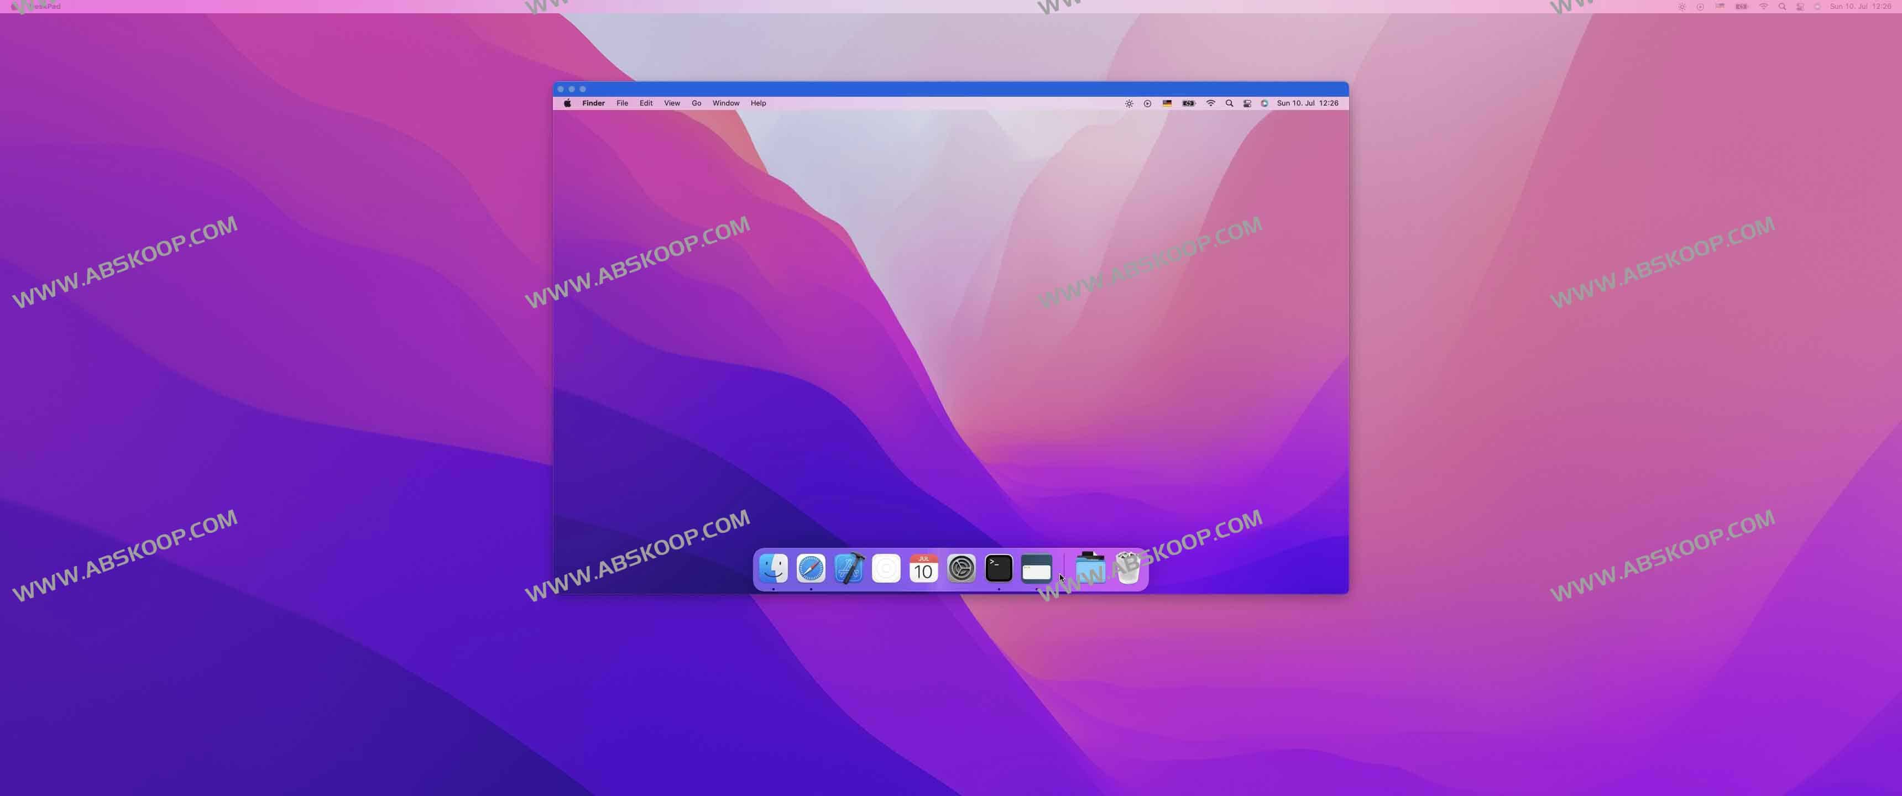
Task: Open Xcode from the Dock
Action: (x=849, y=569)
